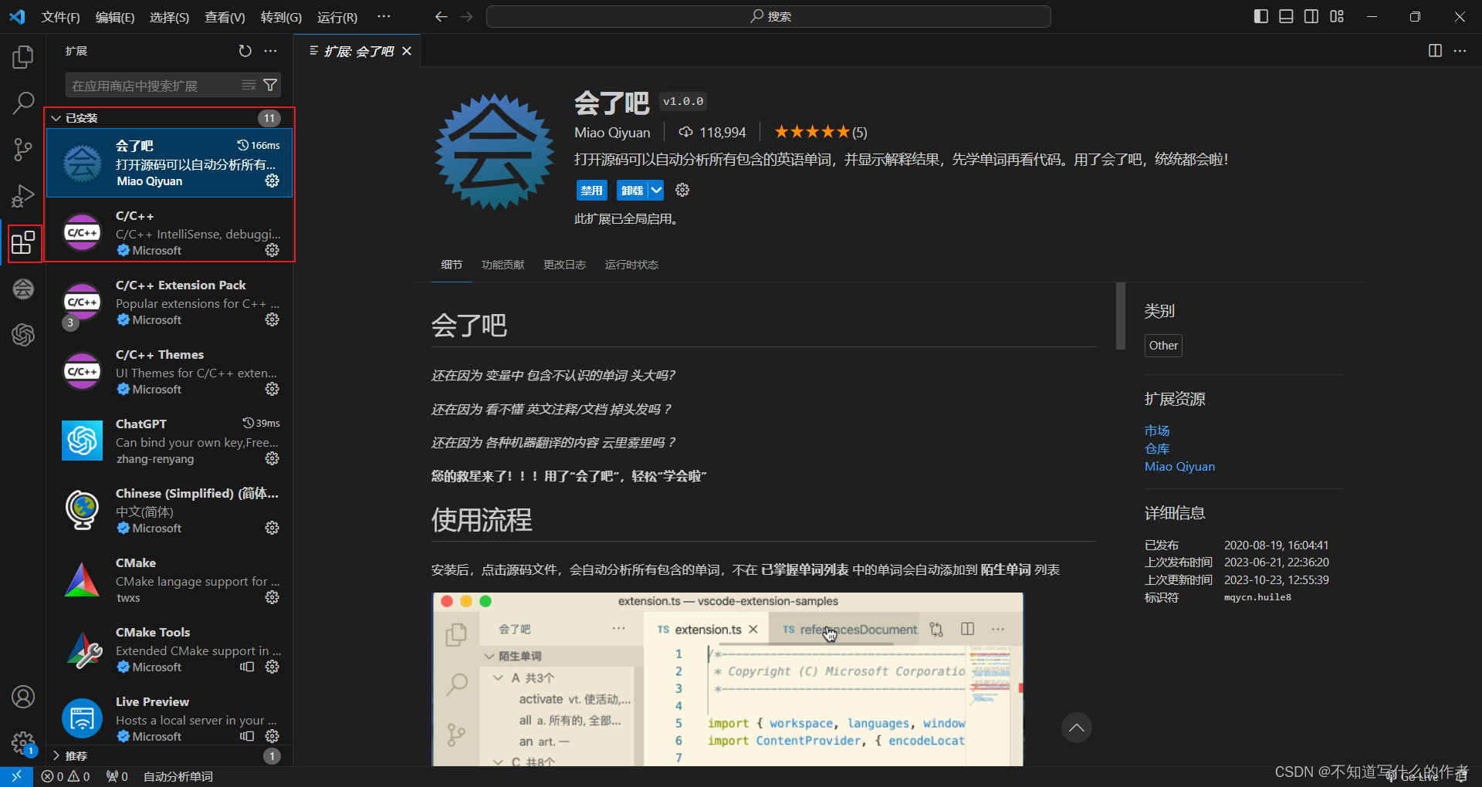This screenshot has width=1482, height=787.
Task: Manage the 会了吧 extension via list gear
Action: [272, 181]
